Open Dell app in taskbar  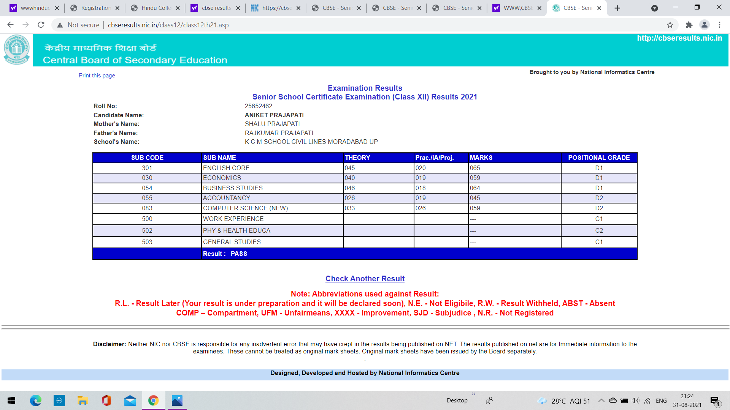click(x=59, y=401)
